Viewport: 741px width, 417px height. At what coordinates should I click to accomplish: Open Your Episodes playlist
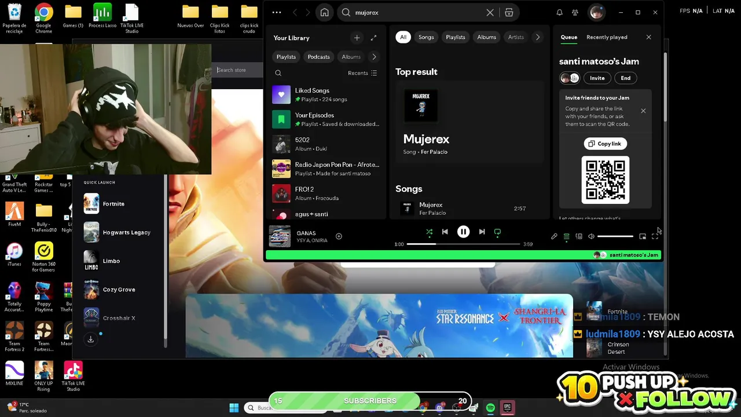point(327,119)
